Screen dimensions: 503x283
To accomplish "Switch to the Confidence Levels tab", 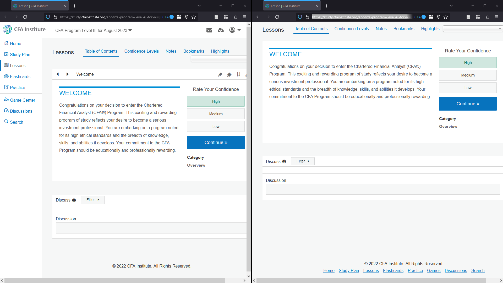I will [x=142, y=51].
